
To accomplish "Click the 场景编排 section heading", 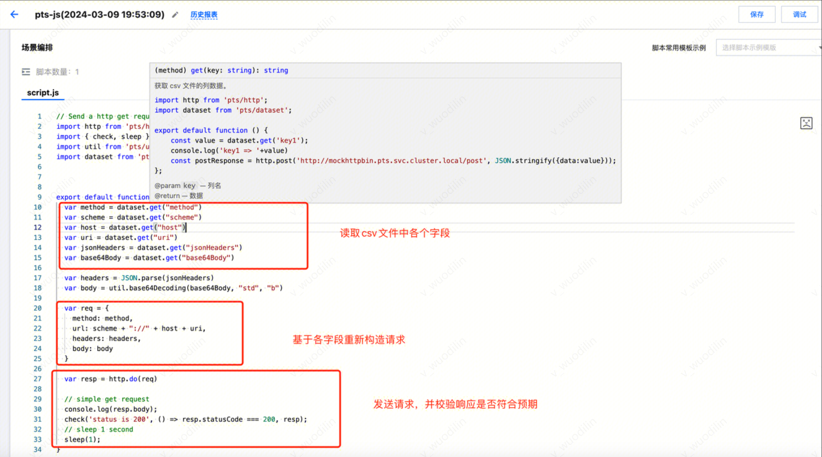I will [37, 48].
